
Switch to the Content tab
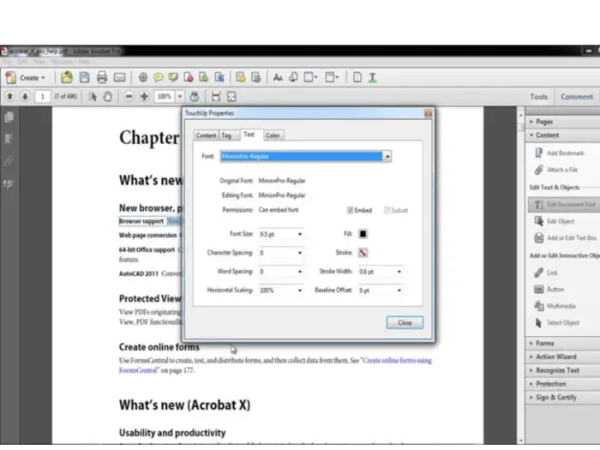pos(206,135)
